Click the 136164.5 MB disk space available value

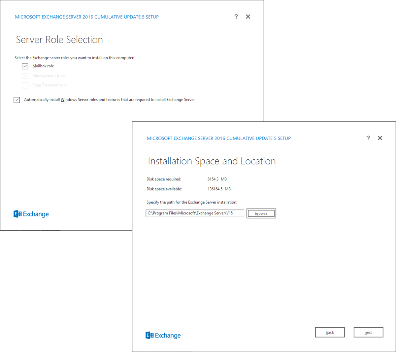pos(219,189)
